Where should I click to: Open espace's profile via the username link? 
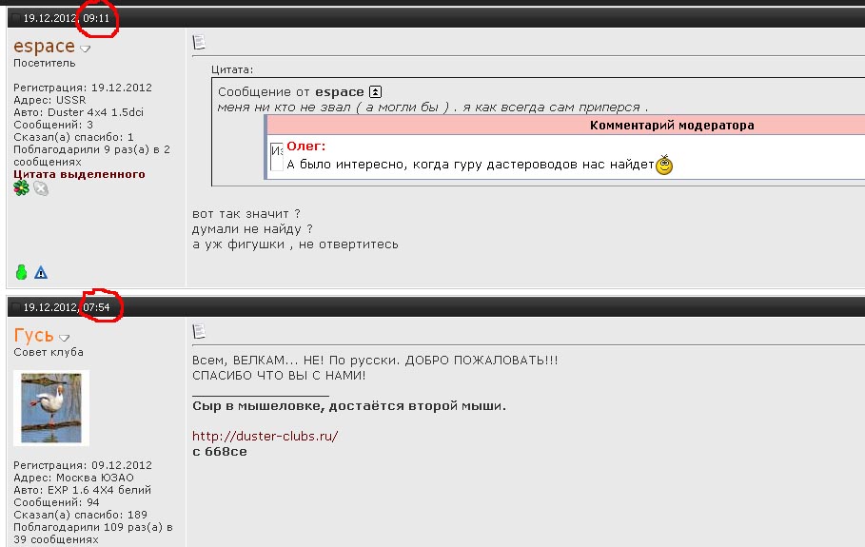[44, 46]
